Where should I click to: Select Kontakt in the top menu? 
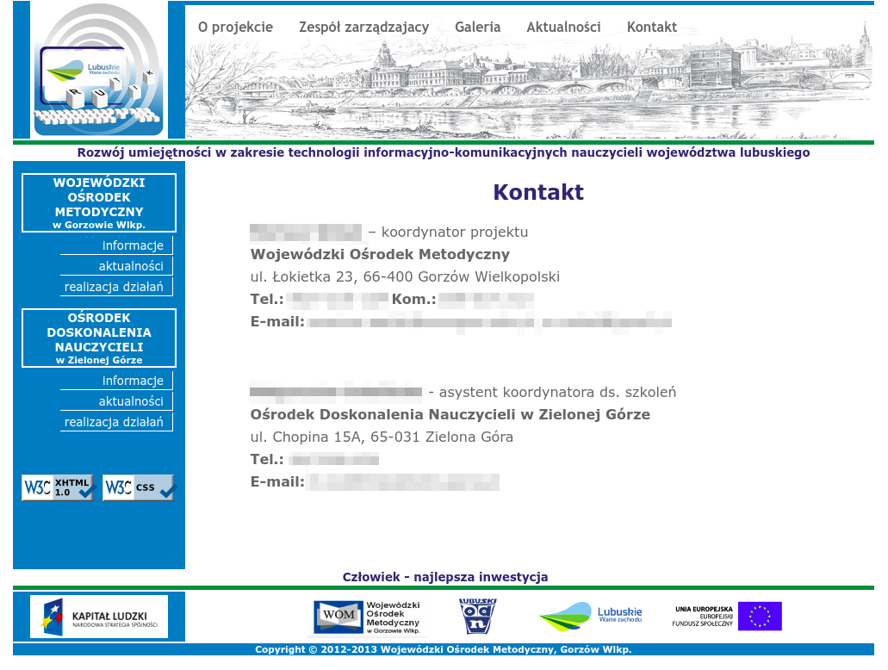652,27
